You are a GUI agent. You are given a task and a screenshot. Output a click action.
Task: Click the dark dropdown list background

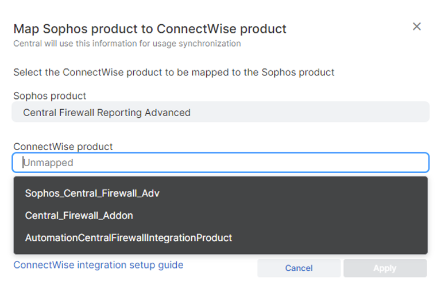coord(333,216)
